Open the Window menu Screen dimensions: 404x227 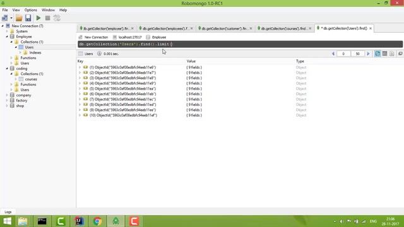(48, 10)
